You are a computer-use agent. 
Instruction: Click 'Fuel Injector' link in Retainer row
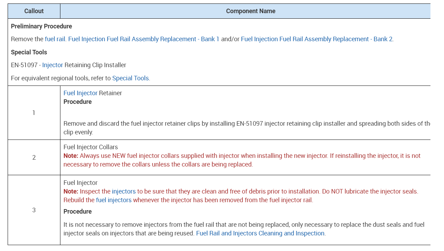(81, 93)
